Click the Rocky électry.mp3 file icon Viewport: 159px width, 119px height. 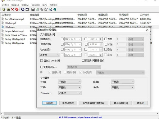click(x=2, y=39)
